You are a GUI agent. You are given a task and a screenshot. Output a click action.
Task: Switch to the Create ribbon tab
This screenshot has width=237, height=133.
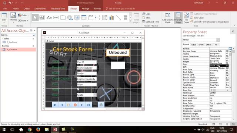(x=27, y=8)
